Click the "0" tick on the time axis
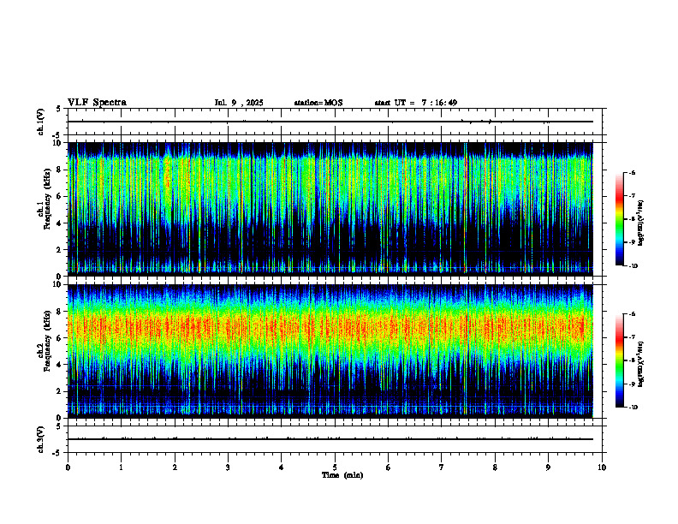Image resolution: width=678 pixels, height=524 pixels. (x=68, y=467)
